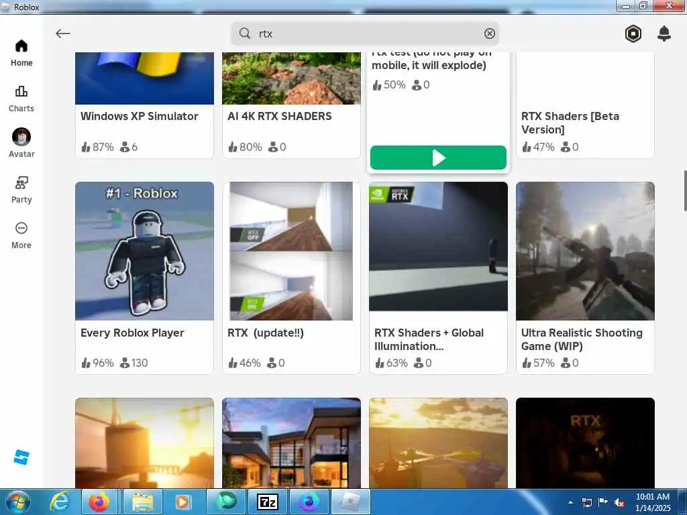Click the search magnifier icon
687x515 pixels.
click(x=244, y=34)
